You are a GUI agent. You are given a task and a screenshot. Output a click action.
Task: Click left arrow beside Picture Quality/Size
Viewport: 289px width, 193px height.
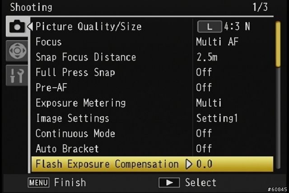point(30,27)
